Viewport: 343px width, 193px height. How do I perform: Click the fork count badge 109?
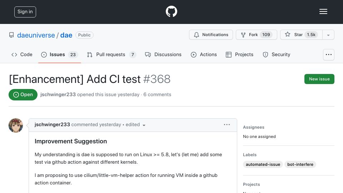(x=266, y=35)
